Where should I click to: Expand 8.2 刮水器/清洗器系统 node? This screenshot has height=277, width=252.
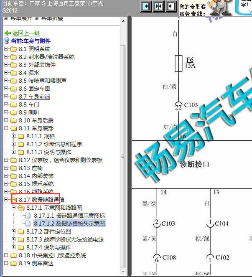point(6,57)
